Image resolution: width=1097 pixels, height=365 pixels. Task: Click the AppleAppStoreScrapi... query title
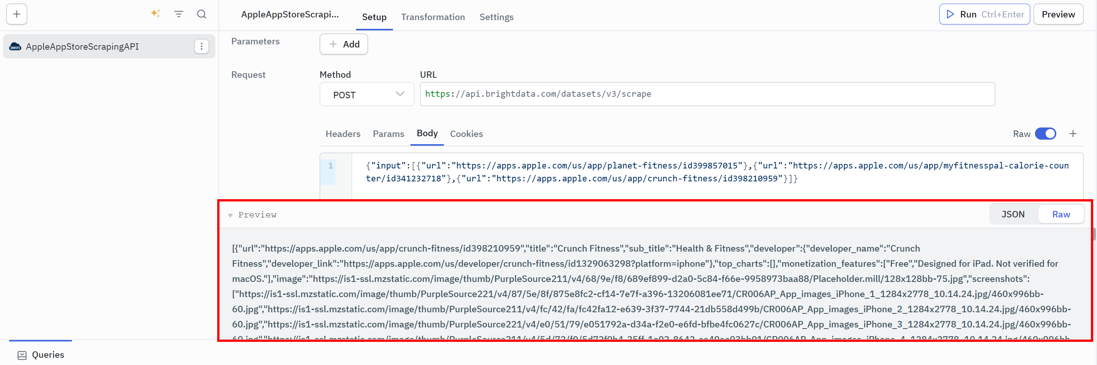pyautogui.click(x=289, y=14)
